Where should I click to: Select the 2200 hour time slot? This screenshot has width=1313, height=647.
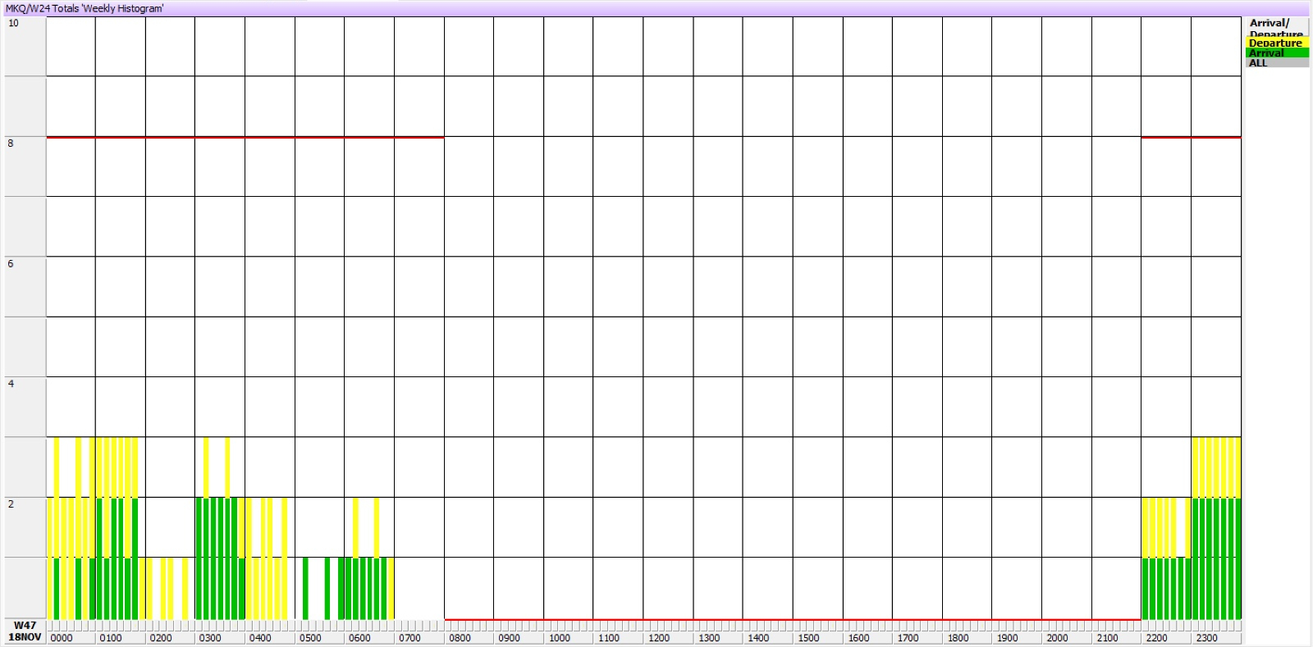coord(1157,638)
